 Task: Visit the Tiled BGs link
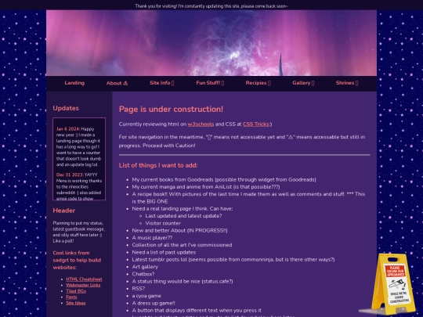coord(76,291)
